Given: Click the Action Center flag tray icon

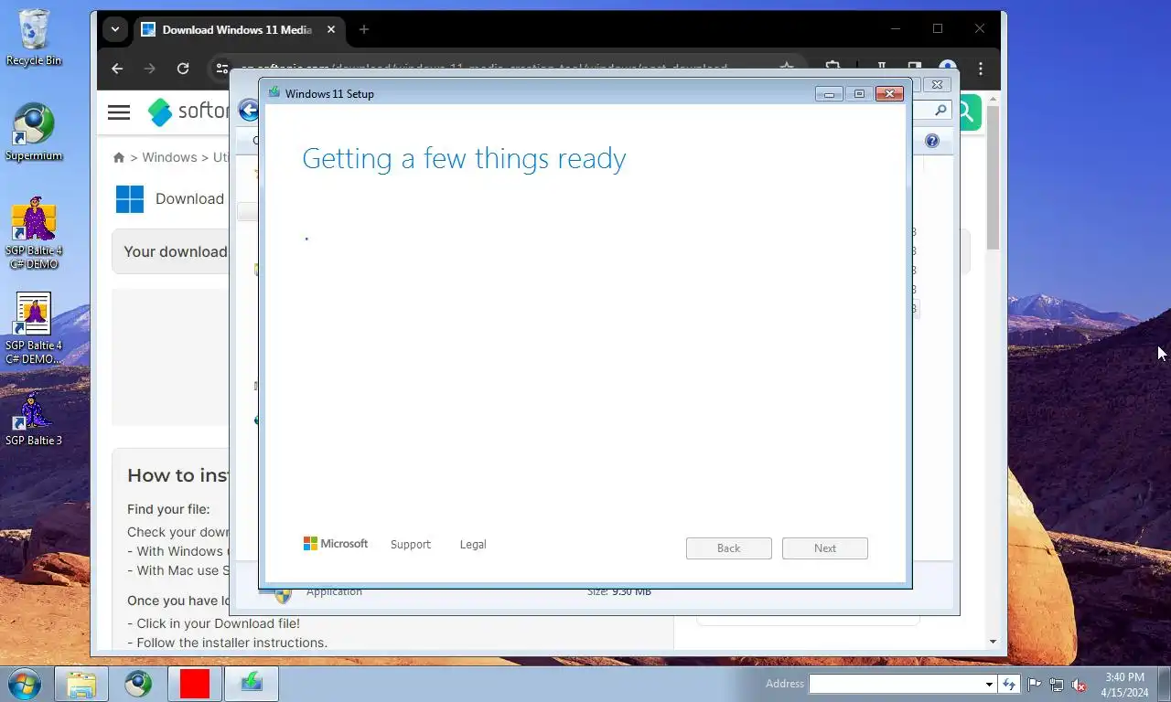Looking at the screenshot, I should 1035,685.
